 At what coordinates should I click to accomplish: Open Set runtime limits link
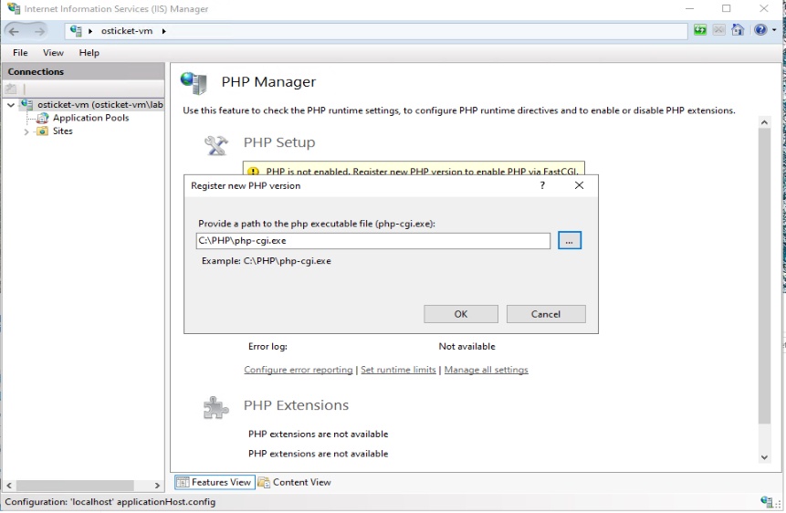(x=398, y=370)
